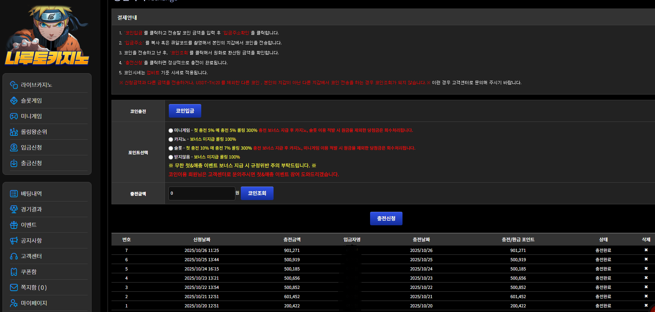Viewport: 655px width, 312px height.
Task: Click the 고객센터 headset icon
Action: pyautogui.click(x=14, y=256)
